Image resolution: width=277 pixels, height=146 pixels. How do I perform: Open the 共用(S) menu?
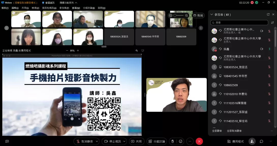(x=25, y=8)
